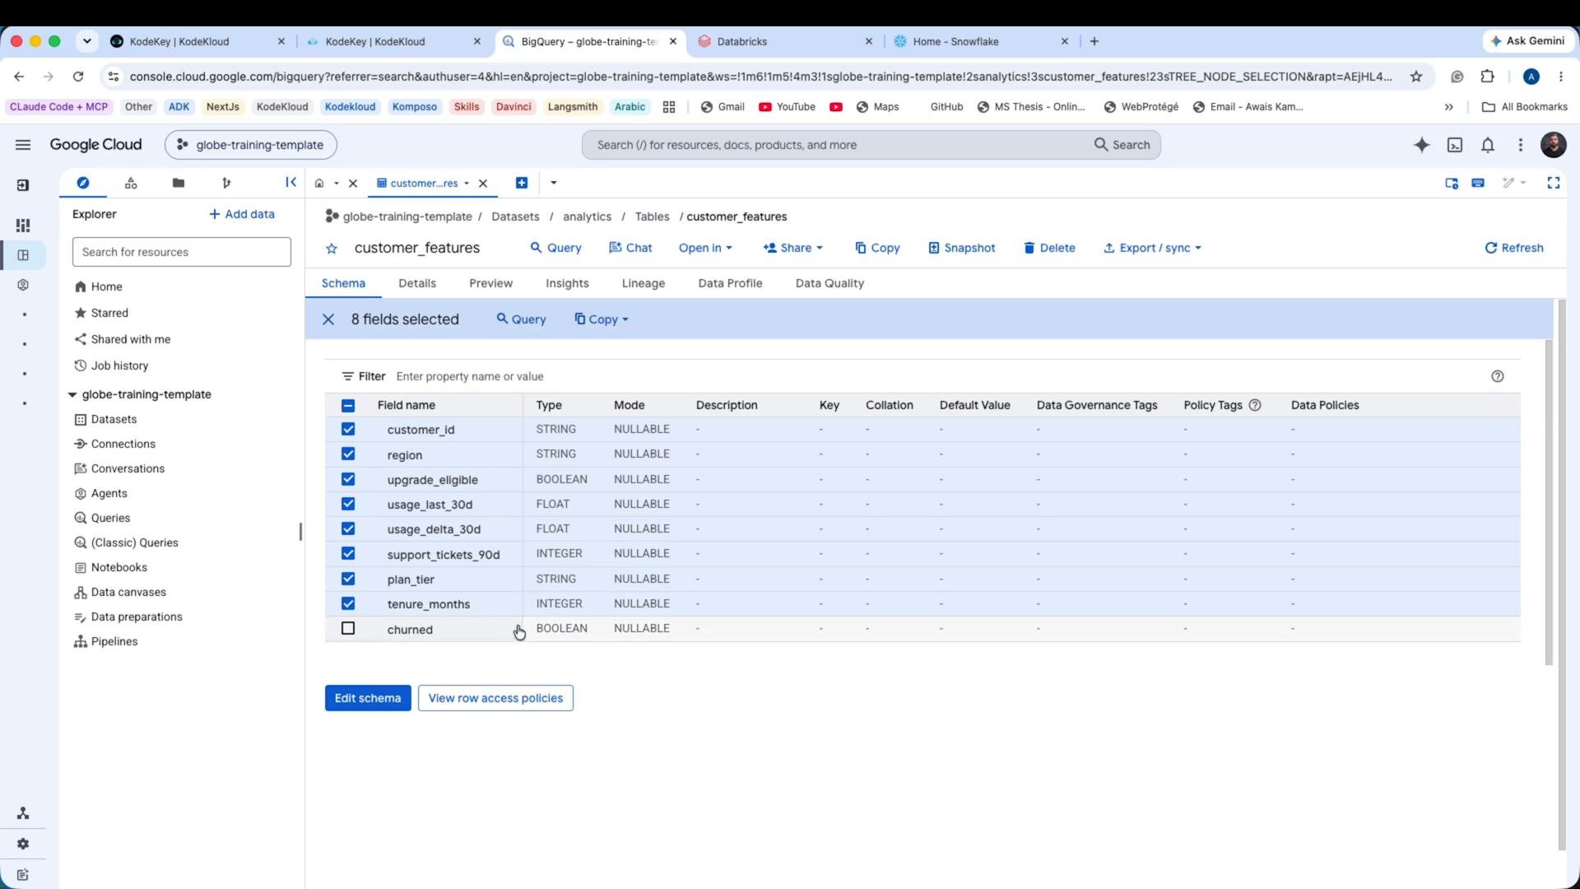Image resolution: width=1580 pixels, height=889 pixels.
Task: Click the settings gear in left rail
Action: tap(23, 844)
